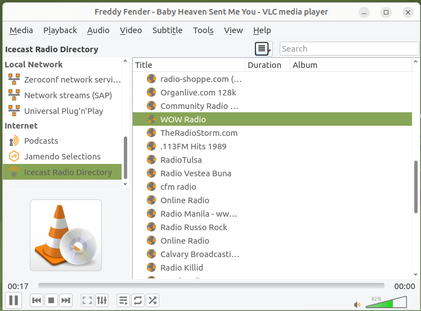
Task: Select Organlive.com 128k station
Action: coord(272,93)
